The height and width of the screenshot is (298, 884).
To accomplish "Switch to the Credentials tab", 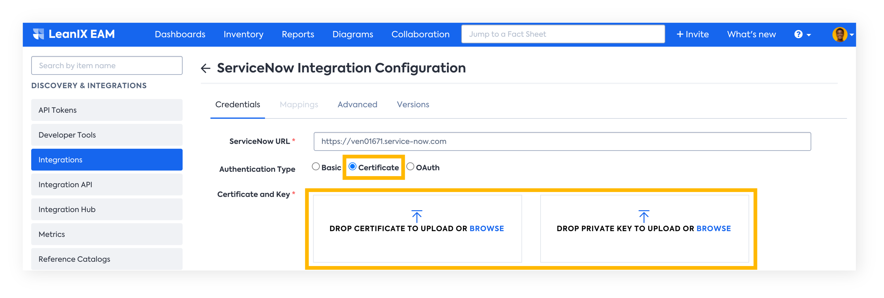I will point(238,104).
